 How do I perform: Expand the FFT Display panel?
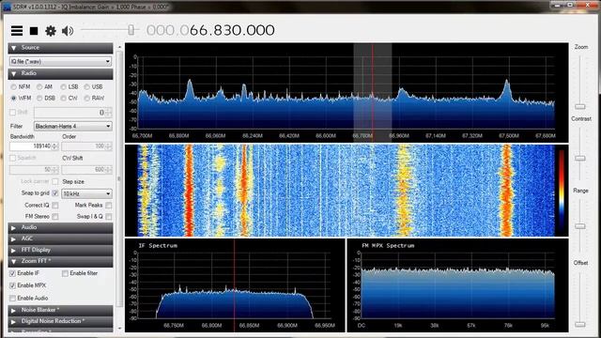pos(60,250)
